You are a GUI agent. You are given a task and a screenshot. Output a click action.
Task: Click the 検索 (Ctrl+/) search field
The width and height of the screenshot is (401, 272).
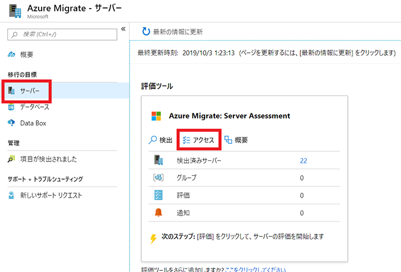coord(62,34)
